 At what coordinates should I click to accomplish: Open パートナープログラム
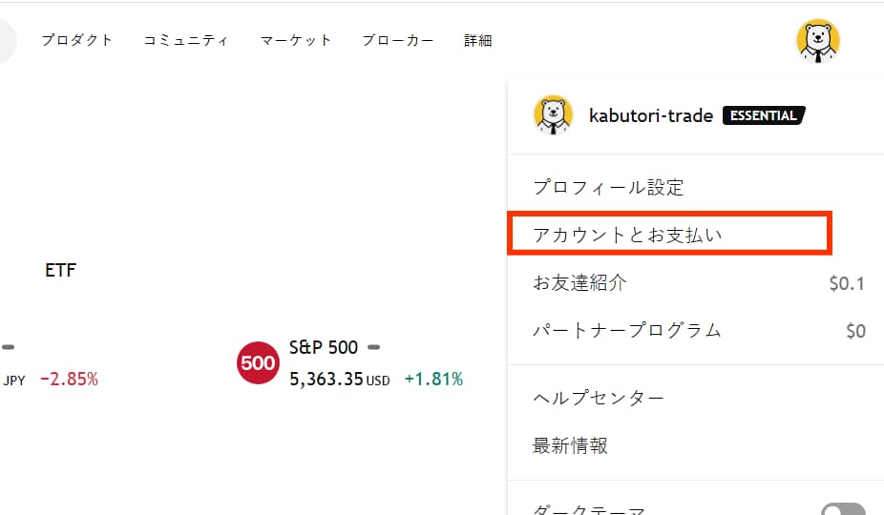pyautogui.click(x=626, y=330)
